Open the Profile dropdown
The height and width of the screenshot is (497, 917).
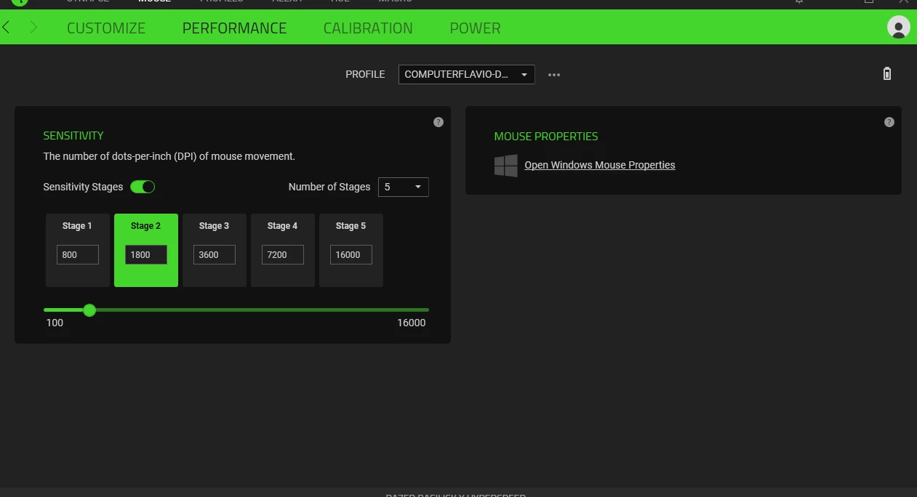click(466, 73)
